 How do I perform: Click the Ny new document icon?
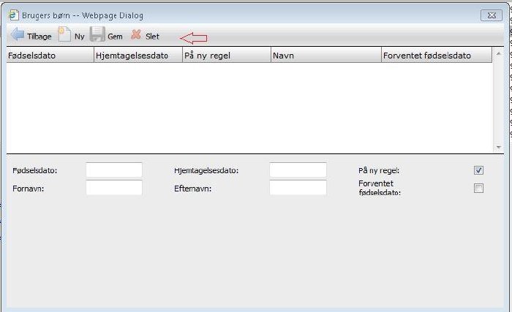click(x=64, y=34)
